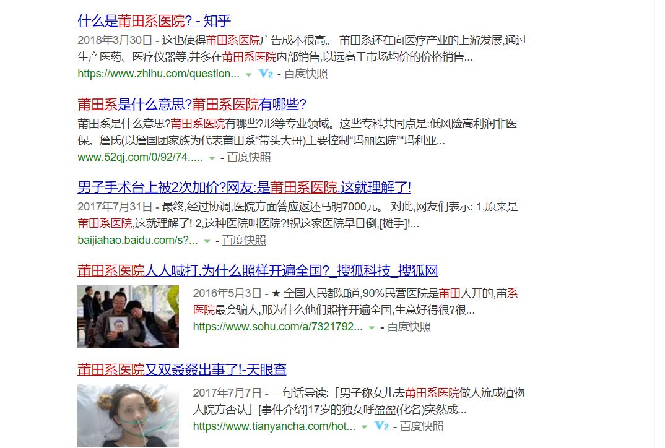665x448 pixels.
Task: Click the date '2017年7月31日' in the surgery snippet
Action: pyautogui.click(x=115, y=207)
